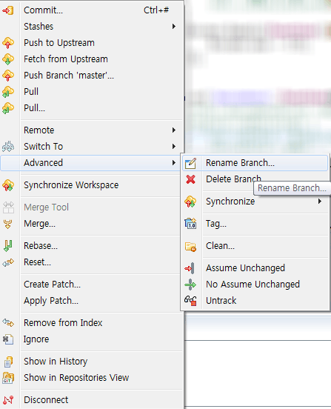Click the Synchronize Workspace icon
This screenshot has height=409, width=331.
(8, 185)
